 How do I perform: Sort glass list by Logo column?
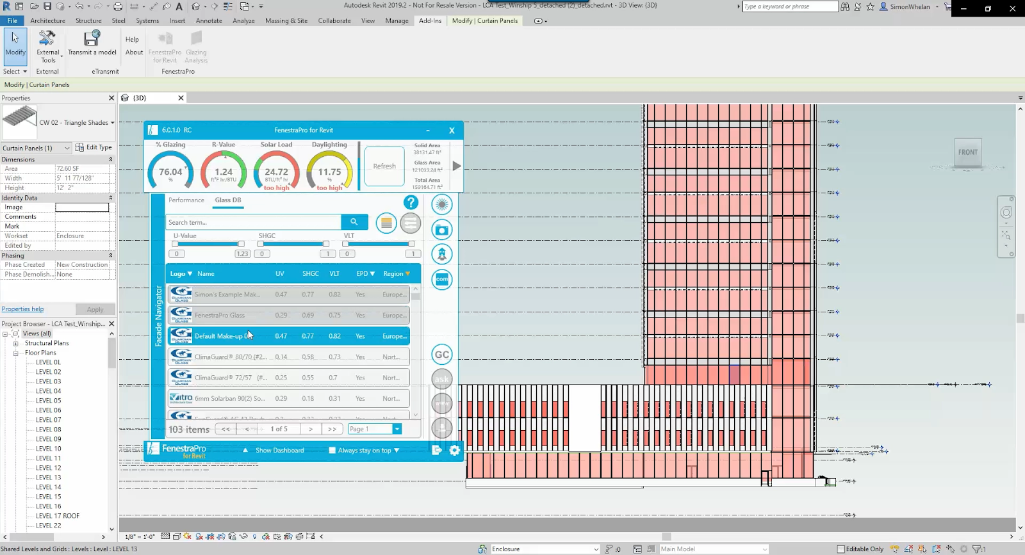(x=181, y=274)
